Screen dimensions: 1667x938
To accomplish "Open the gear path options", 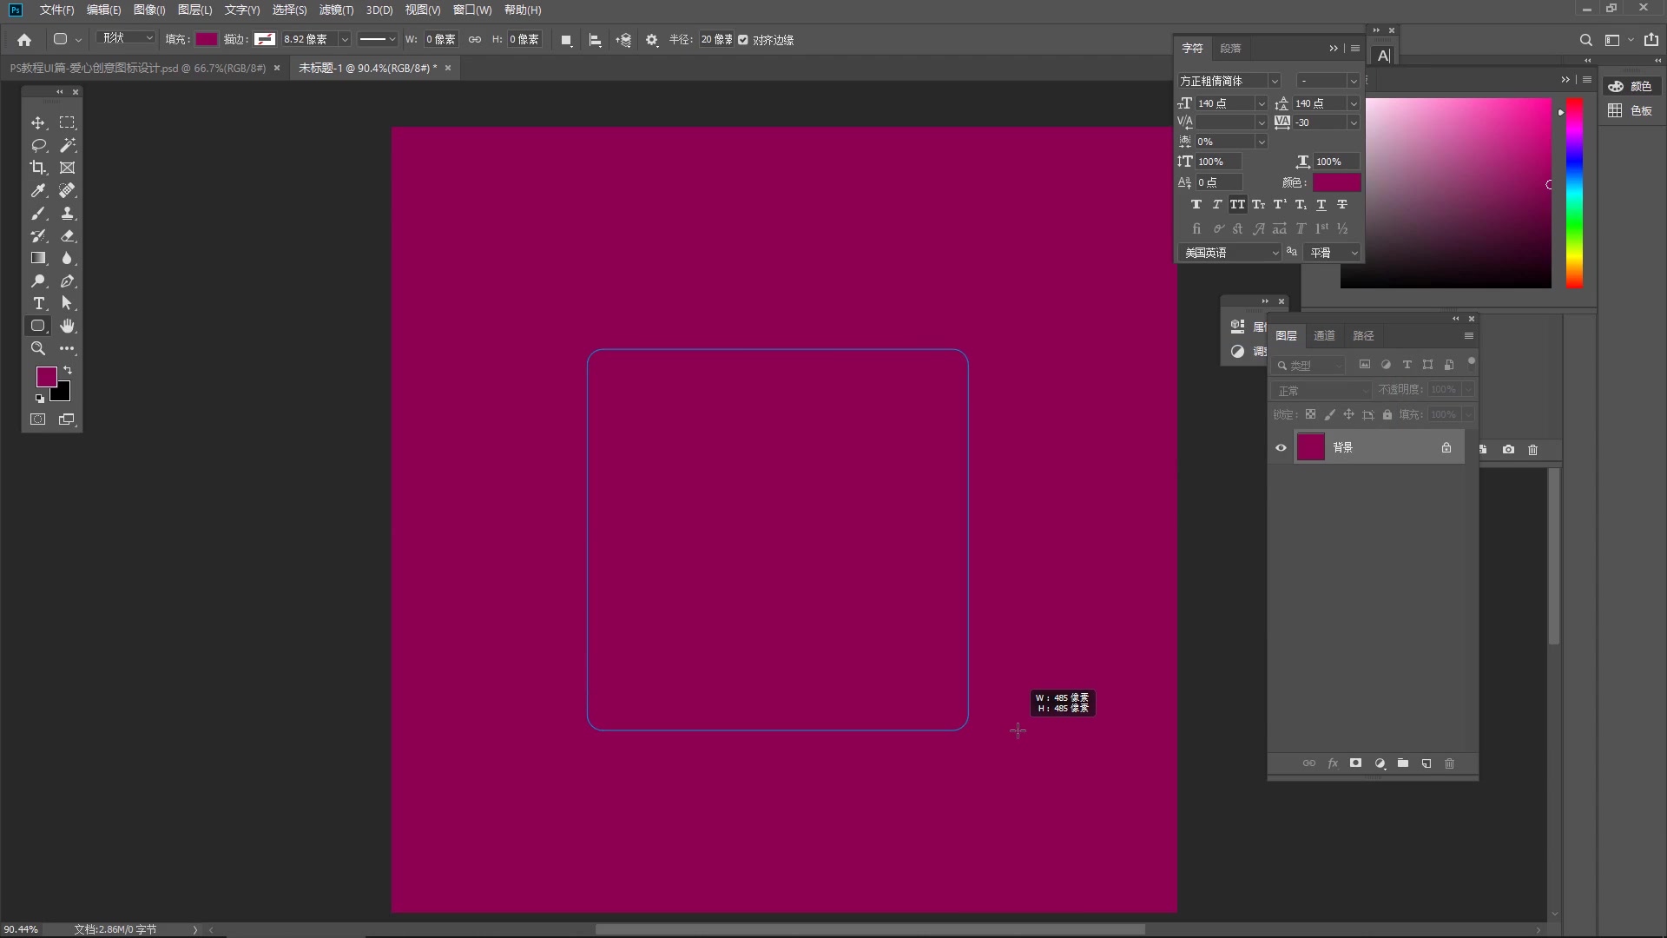I will [x=652, y=40].
